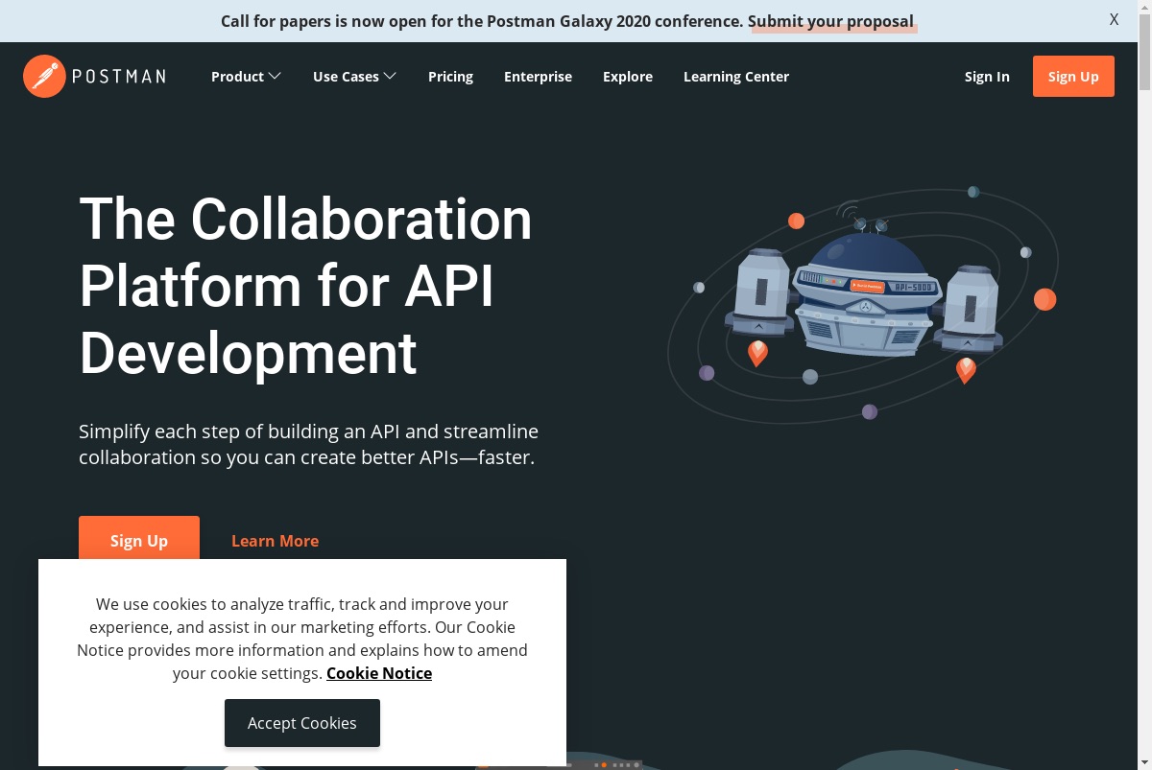This screenshot has height=770, width=1152.
Task: Click the Postman logo icon
Action: [x=44, y=77]
